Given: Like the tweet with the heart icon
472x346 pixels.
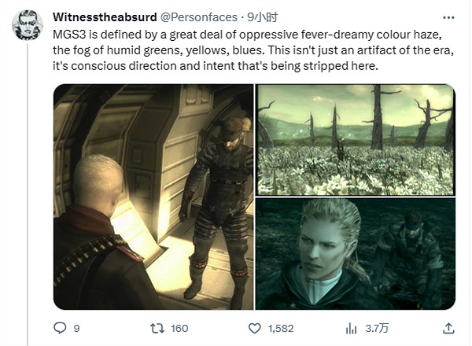Looking at the screenshot, I should tap(254, 328).
